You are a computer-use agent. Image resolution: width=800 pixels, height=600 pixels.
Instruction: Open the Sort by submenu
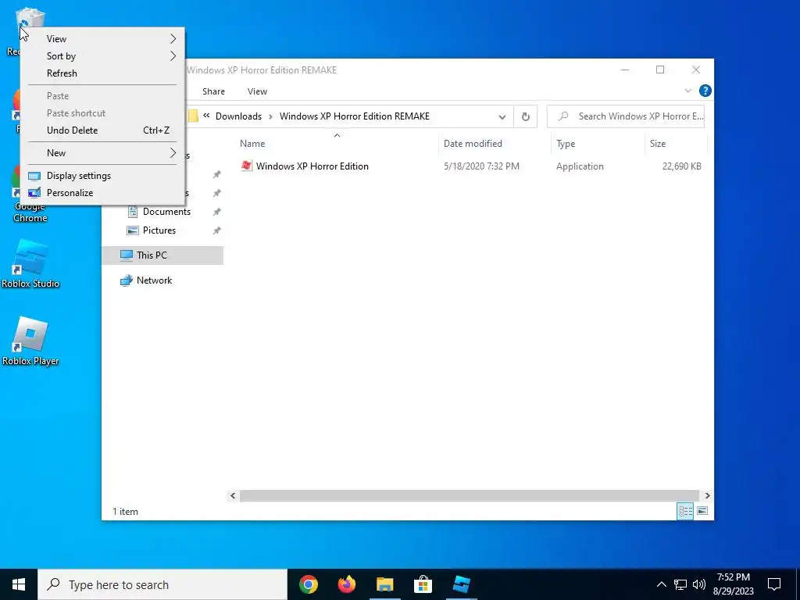point(102,56)
